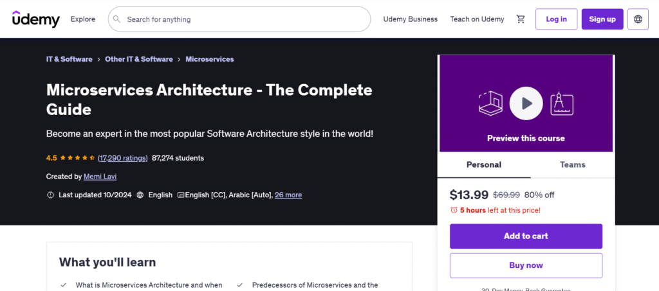Click the star rating icons

(77, 158)
